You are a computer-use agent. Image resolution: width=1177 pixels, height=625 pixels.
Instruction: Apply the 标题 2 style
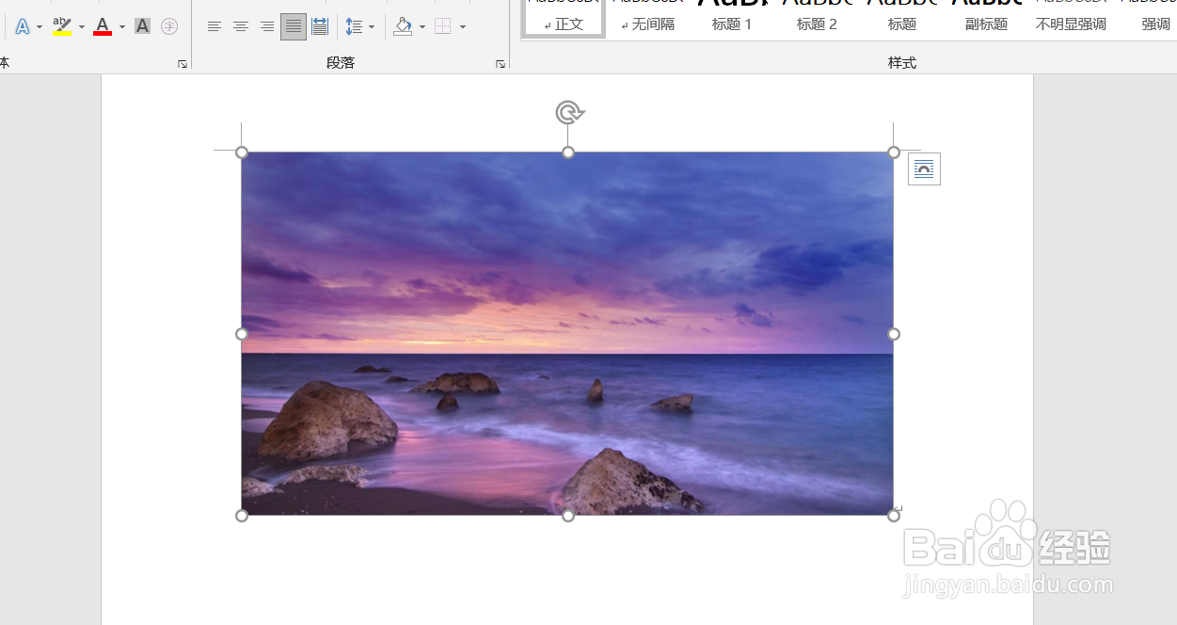pyautogui.click(x=817, y=18)
